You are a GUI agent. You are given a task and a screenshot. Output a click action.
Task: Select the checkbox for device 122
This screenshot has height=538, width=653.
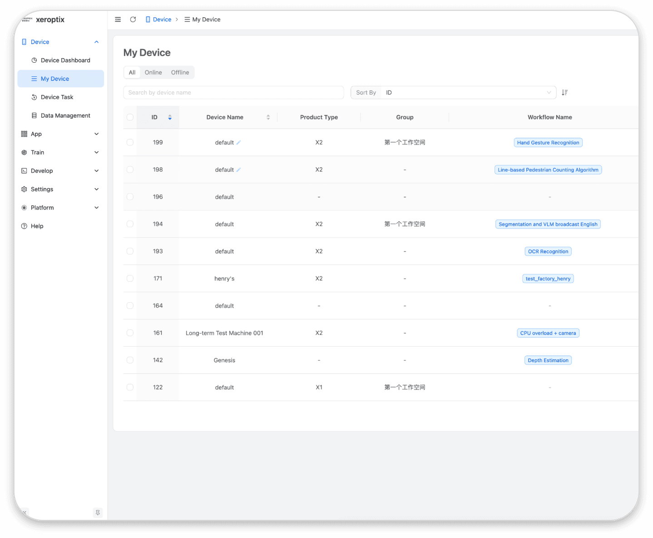coord(130,388)
